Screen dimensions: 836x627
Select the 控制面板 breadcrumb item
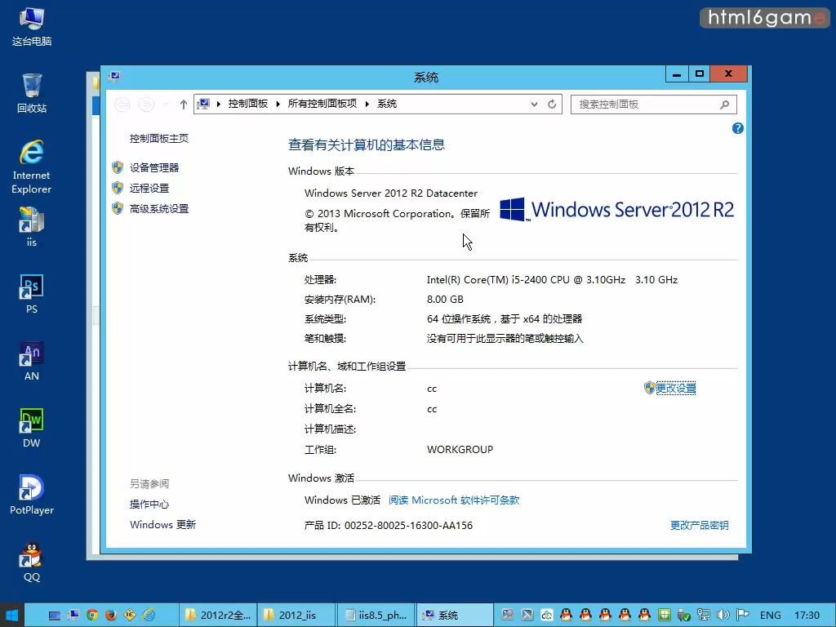[x=248, y=104]
